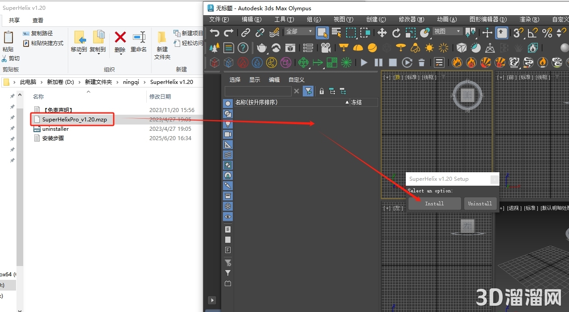The width and height of the screenshot is (569, 312).
Task: Click the blue water droplet circle icon
Action: [257, 62]
